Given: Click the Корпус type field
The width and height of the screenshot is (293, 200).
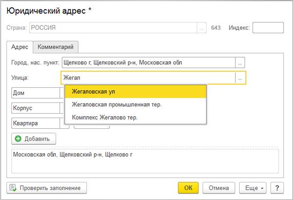Looking at the screenshot, I should [x=36, y=108].
